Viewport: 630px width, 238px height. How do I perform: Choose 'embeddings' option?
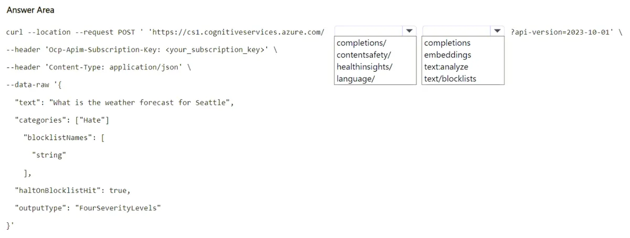click(x=447, y=55)
